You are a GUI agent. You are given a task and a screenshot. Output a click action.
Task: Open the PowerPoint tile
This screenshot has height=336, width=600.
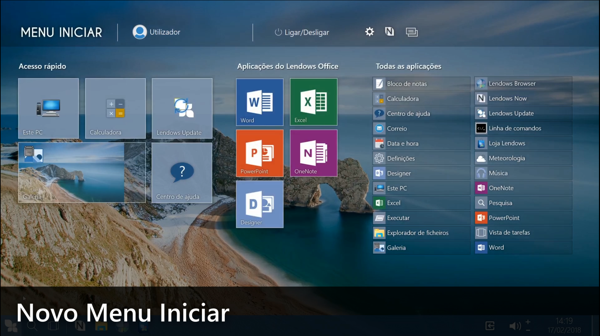click(259, 153)
